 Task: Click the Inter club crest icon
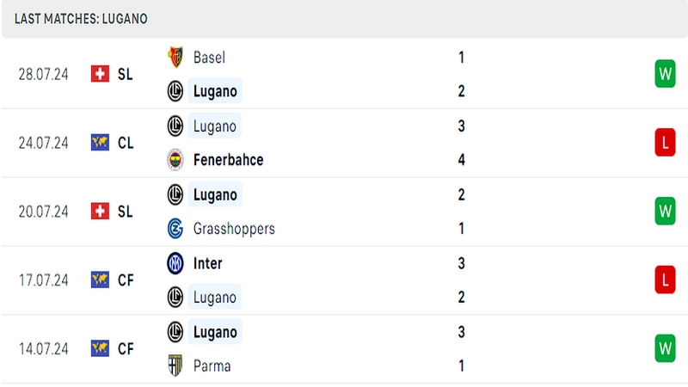pos(175,264)
